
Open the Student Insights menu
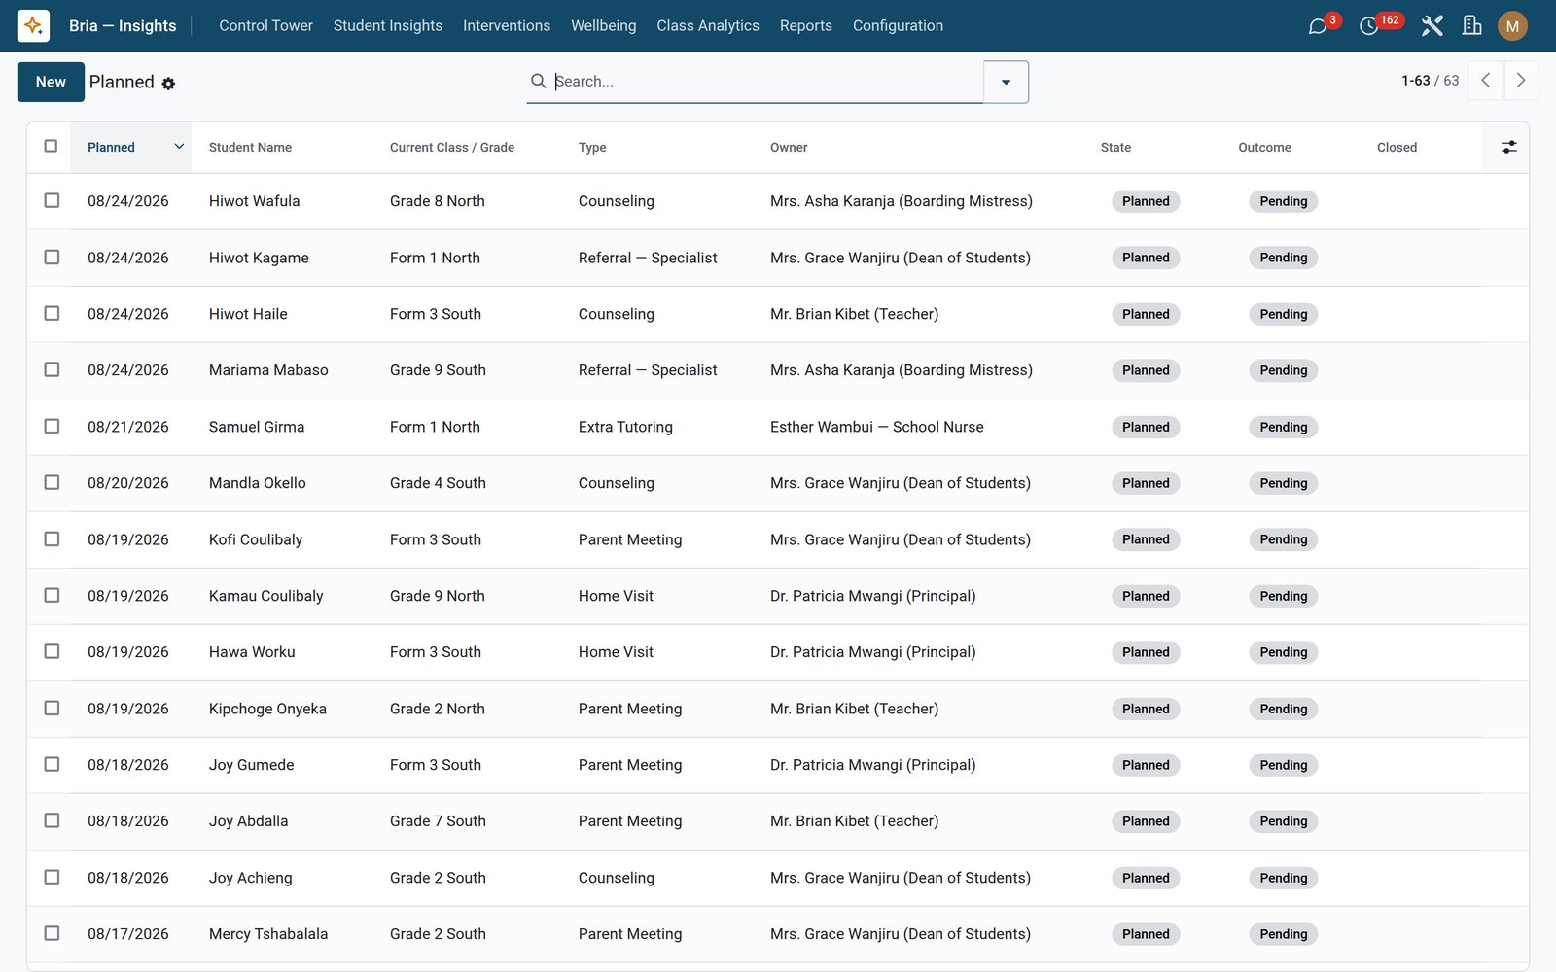click(x=387, y=26)
